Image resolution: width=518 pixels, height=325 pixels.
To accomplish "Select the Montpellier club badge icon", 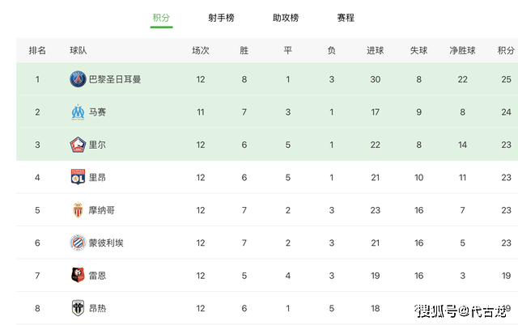I will coord(78,243).
